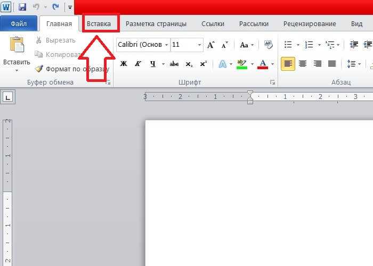Open underline style dropdown arrow
This screenshot has width=373, height=266.
click(163, 64)
